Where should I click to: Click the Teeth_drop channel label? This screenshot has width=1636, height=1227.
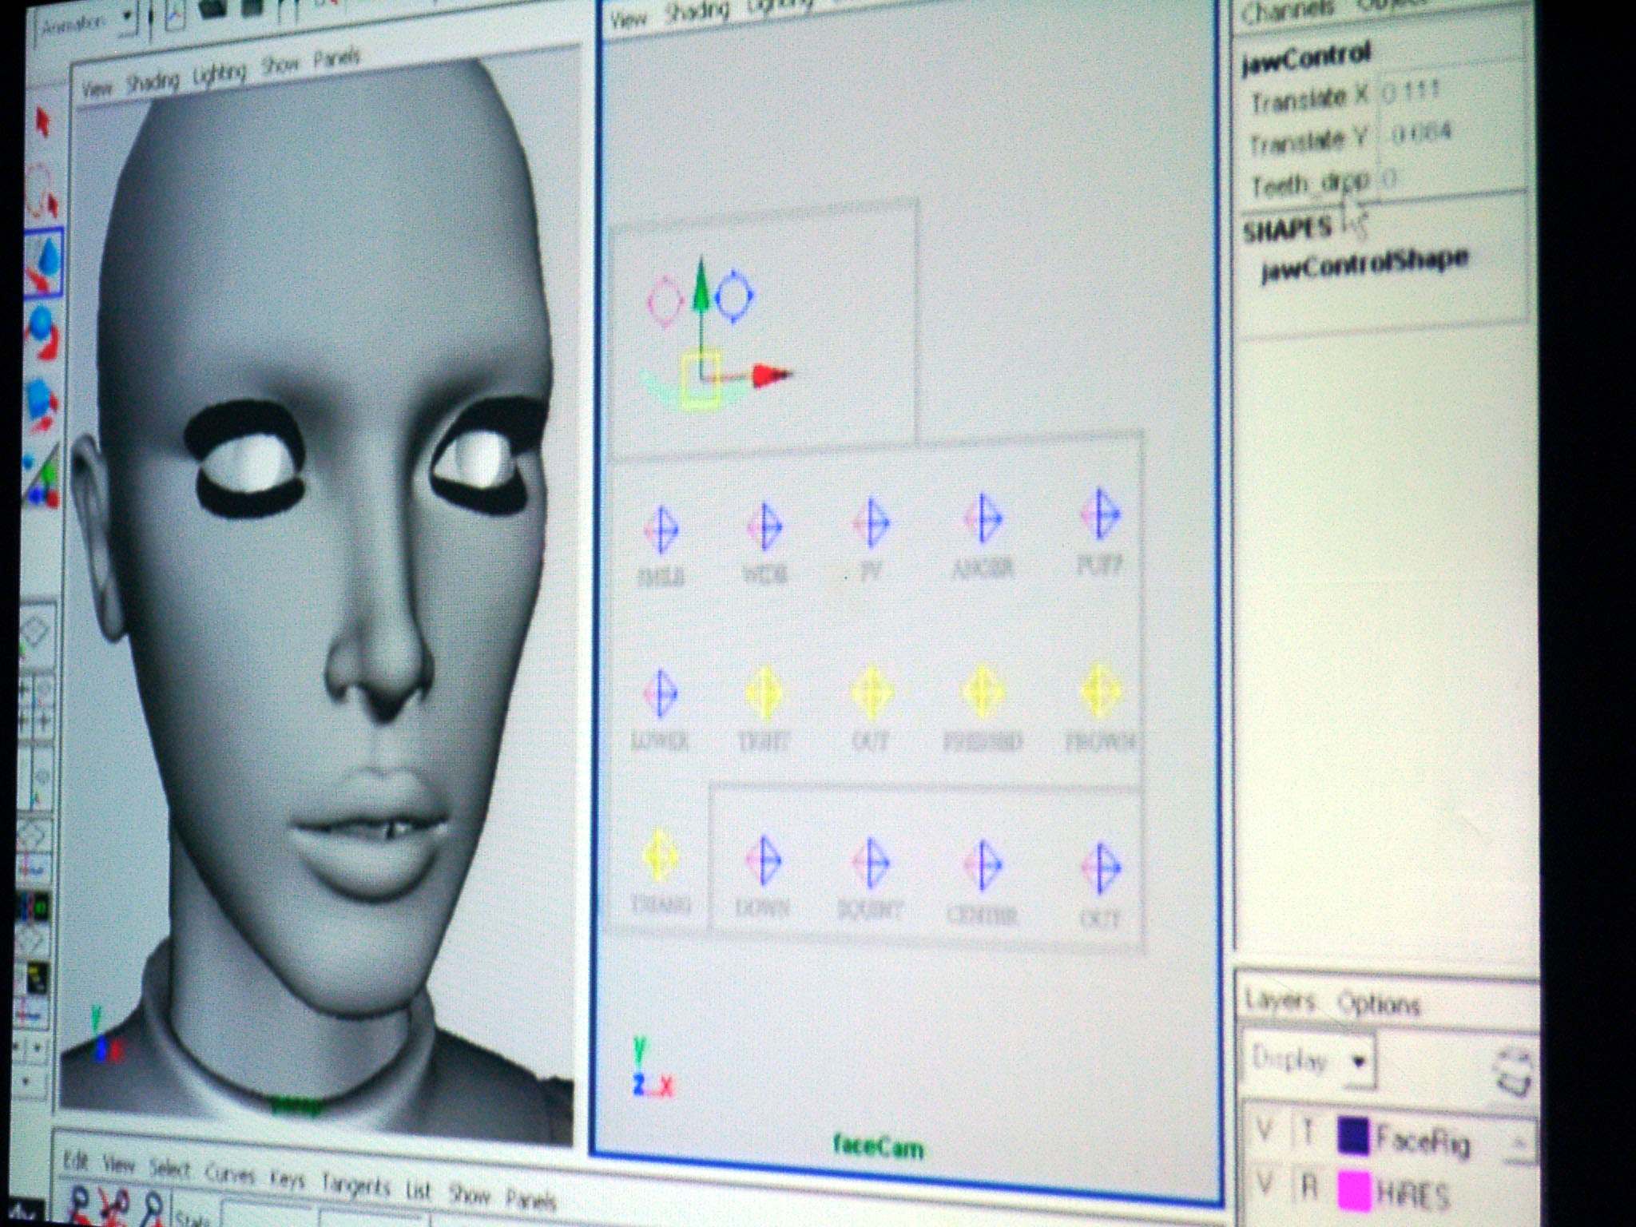pyautogui.click(x=1308, y=185)
